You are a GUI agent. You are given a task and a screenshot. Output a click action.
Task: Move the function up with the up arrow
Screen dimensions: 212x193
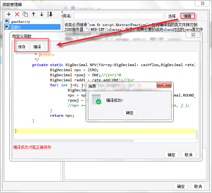[x=34, y=14]
